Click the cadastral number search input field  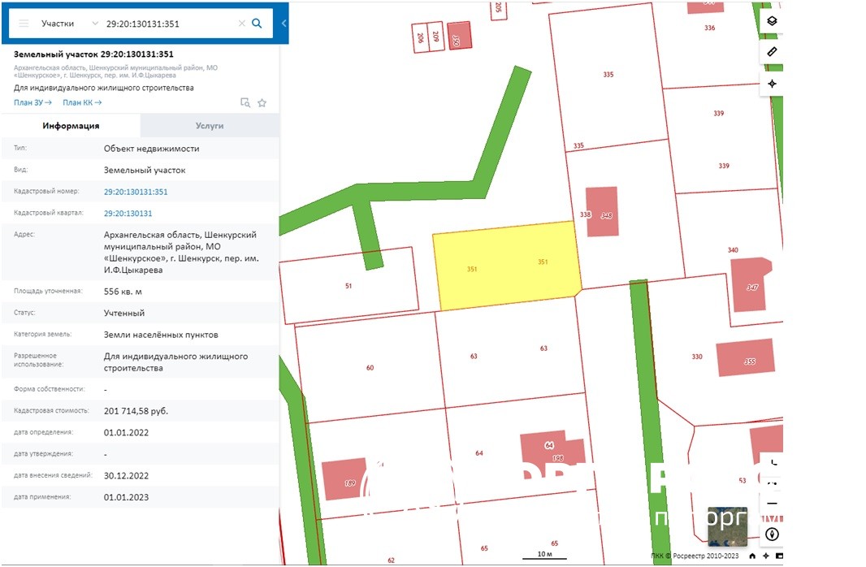167,24
